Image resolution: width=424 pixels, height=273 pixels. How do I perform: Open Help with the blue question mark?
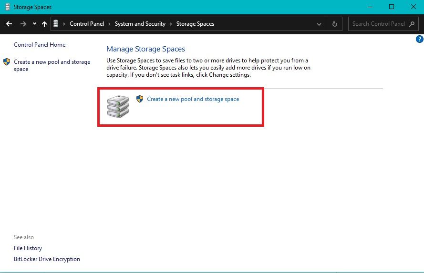[x=420, y=39]
